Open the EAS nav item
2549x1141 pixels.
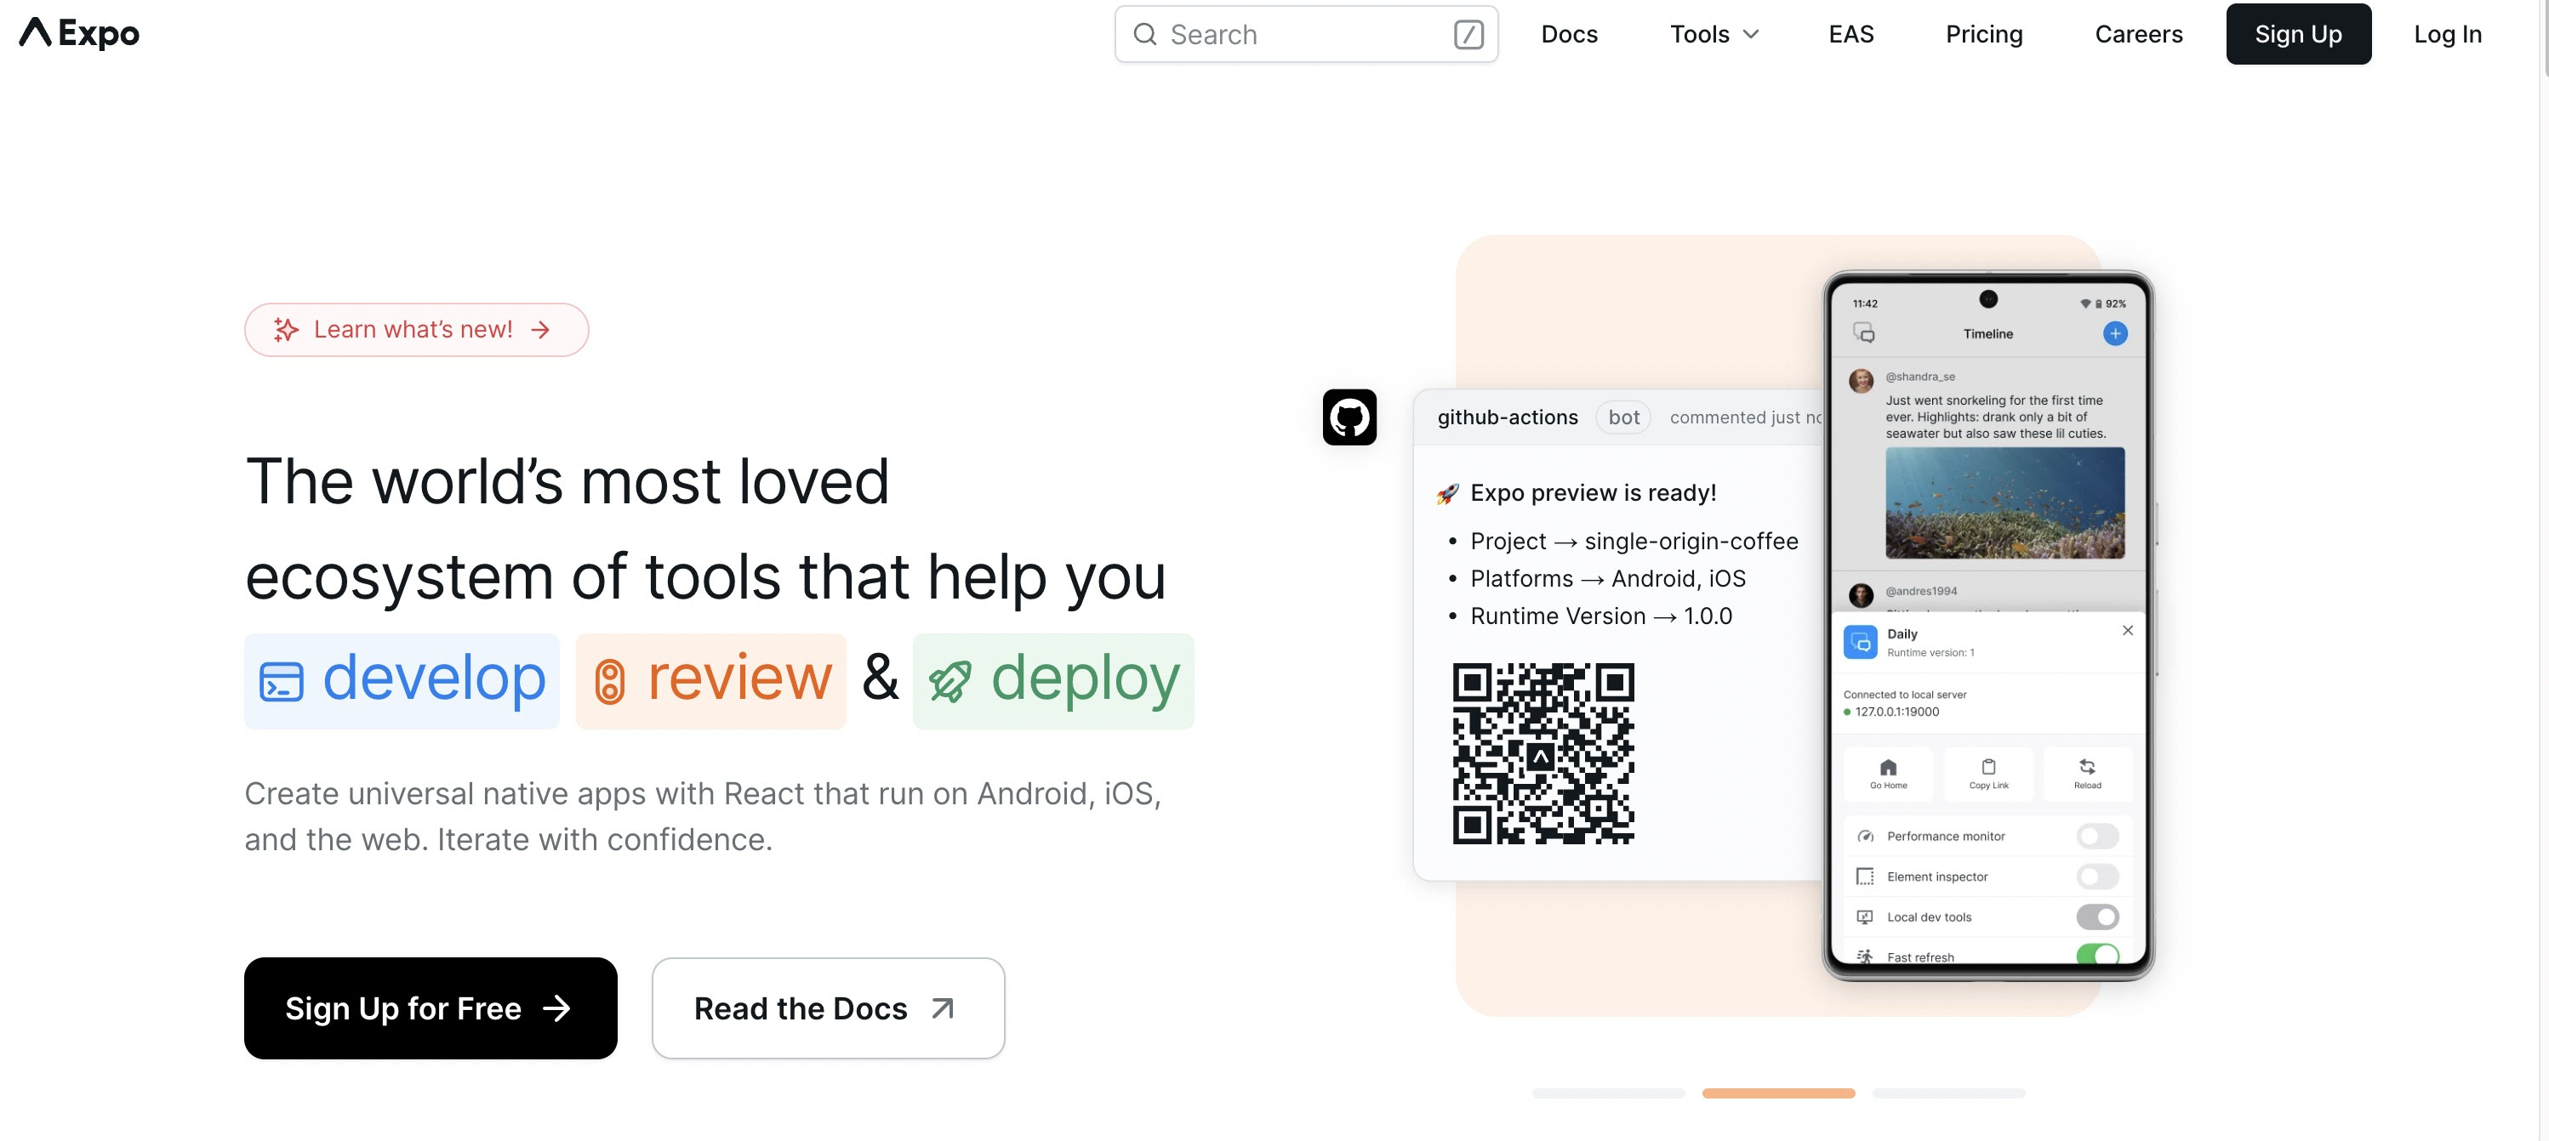click(x=1850, y=35)
